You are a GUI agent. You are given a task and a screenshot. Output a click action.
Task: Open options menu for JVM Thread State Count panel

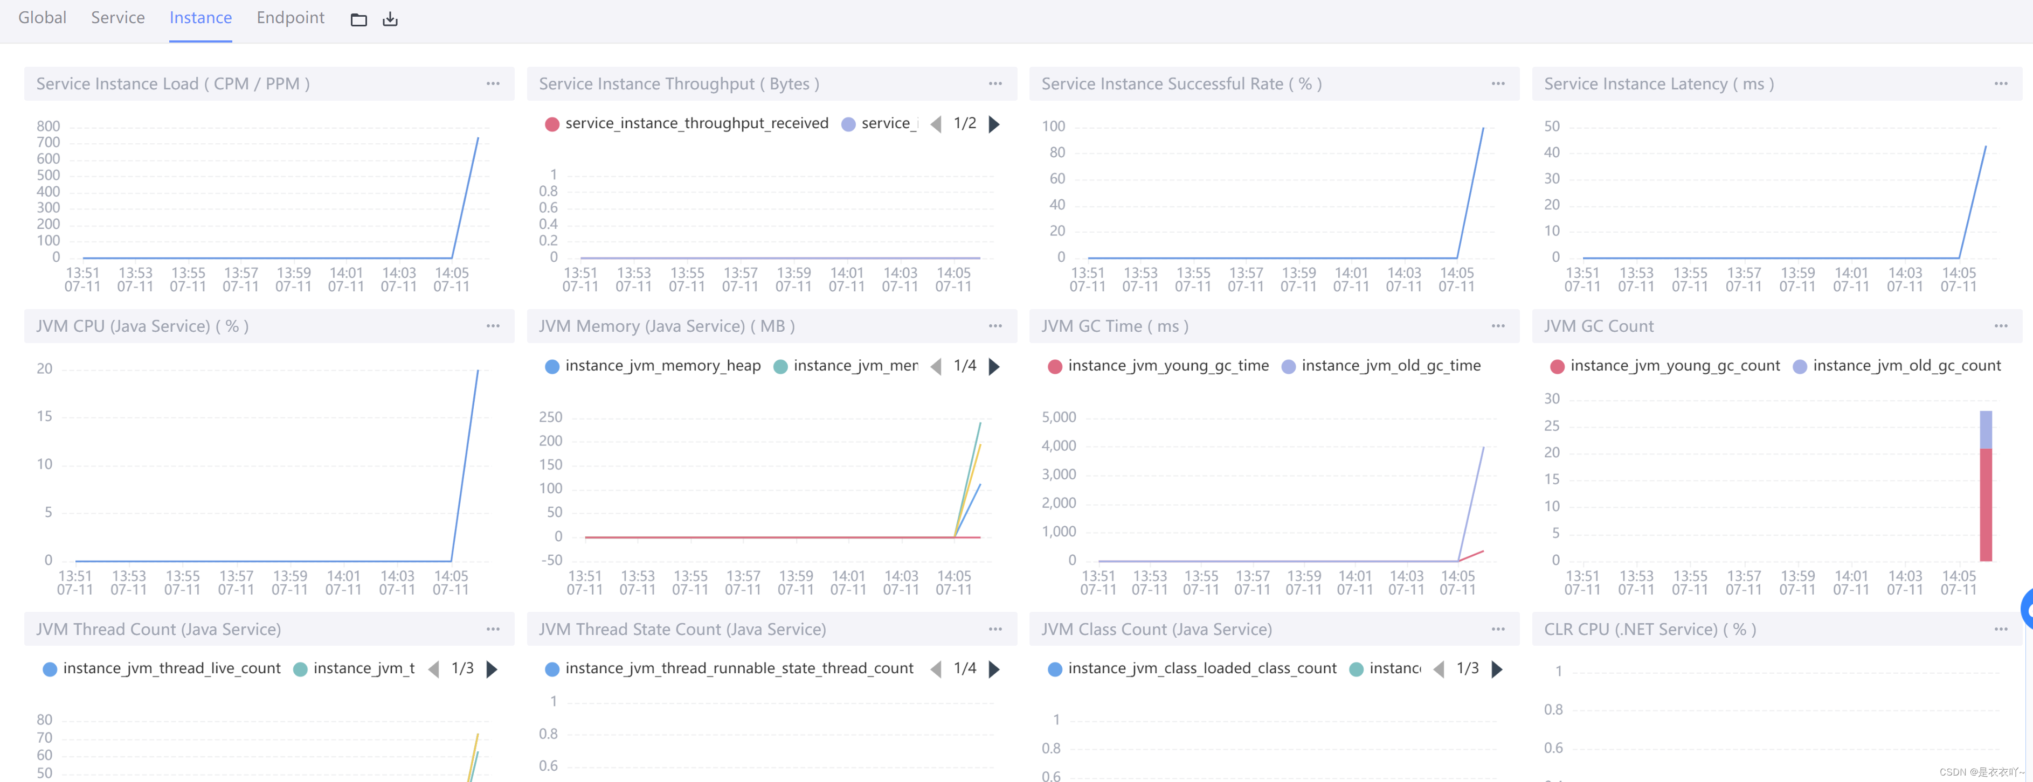click(x=995, y=629)
